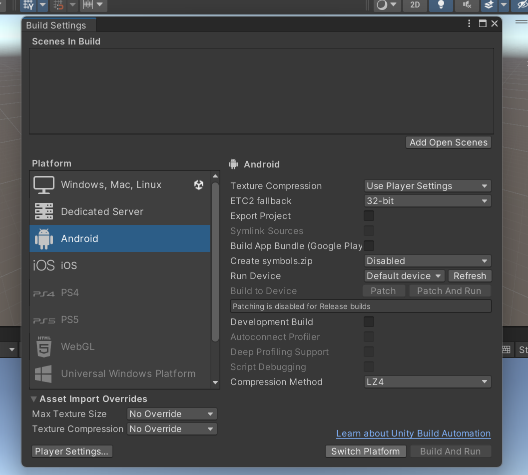Click the PS4 logo icon
The width and height of the screenshot is (528, 475).
point(44,294)
